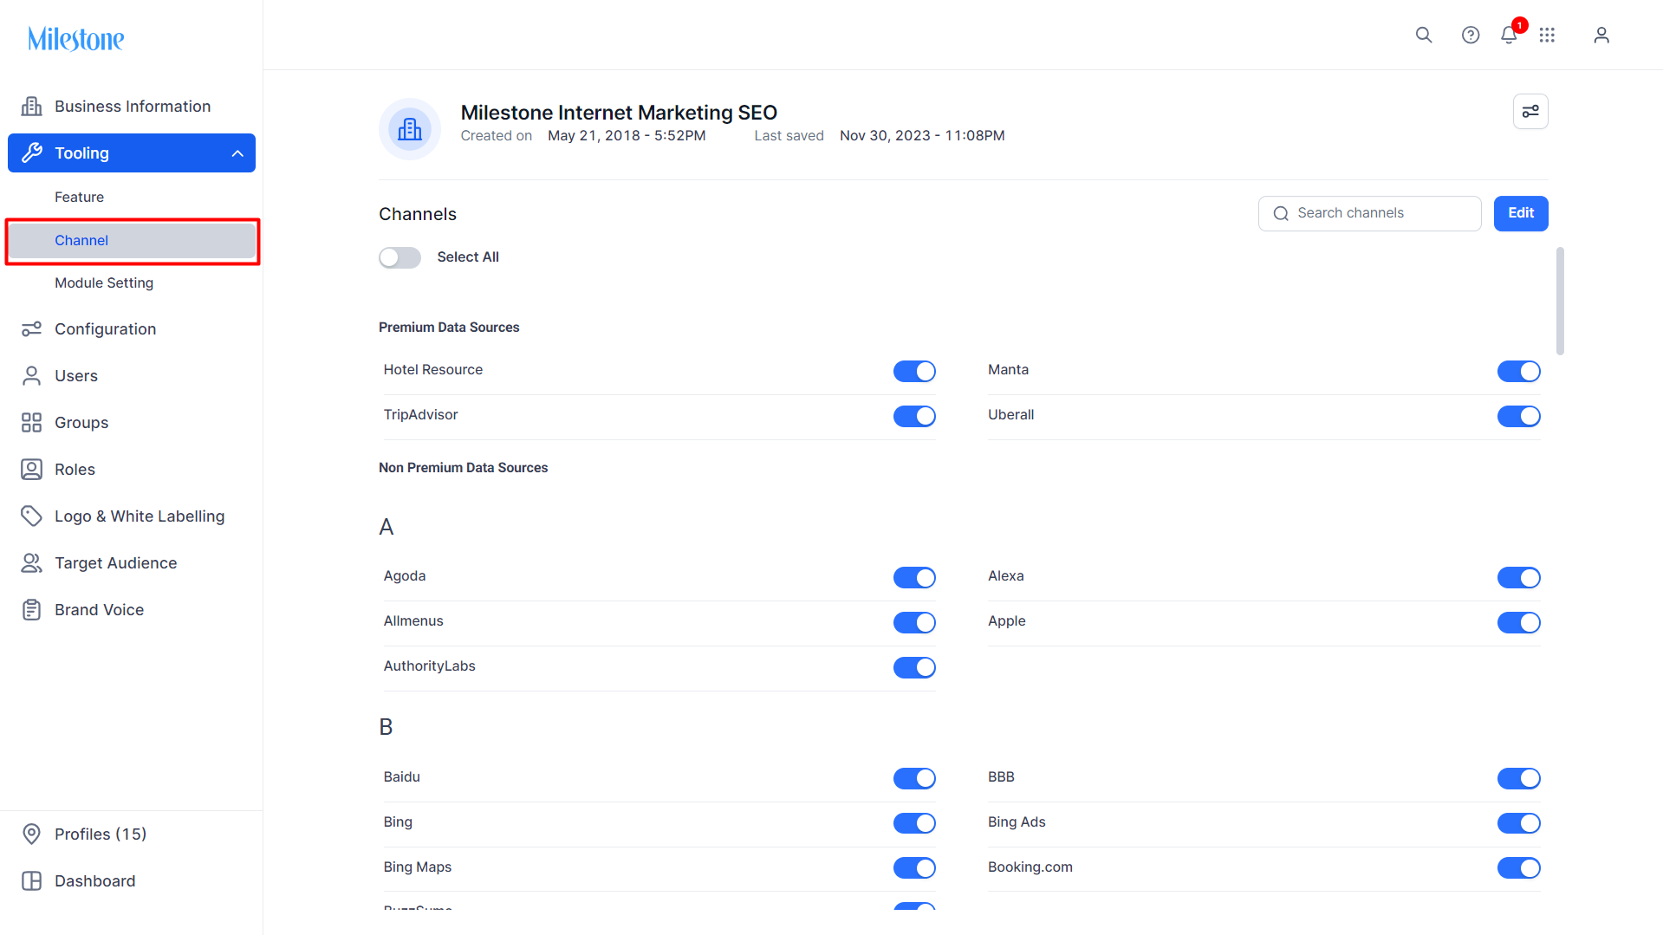Viewport: 1663px width, 935px height.
Task: Open the user account icon
Action: click(x=1601, y=35)
